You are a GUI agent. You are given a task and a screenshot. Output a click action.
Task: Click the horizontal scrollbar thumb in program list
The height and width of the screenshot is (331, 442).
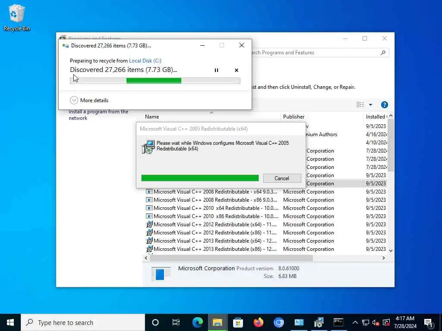[x=231, y=258]
